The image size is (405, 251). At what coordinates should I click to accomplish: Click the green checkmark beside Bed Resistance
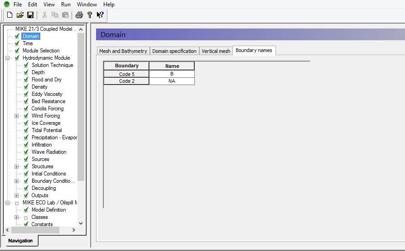click(x=26, y=101)
